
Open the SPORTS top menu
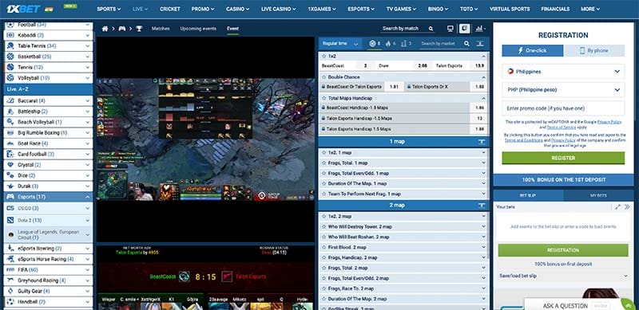point(109,9)
